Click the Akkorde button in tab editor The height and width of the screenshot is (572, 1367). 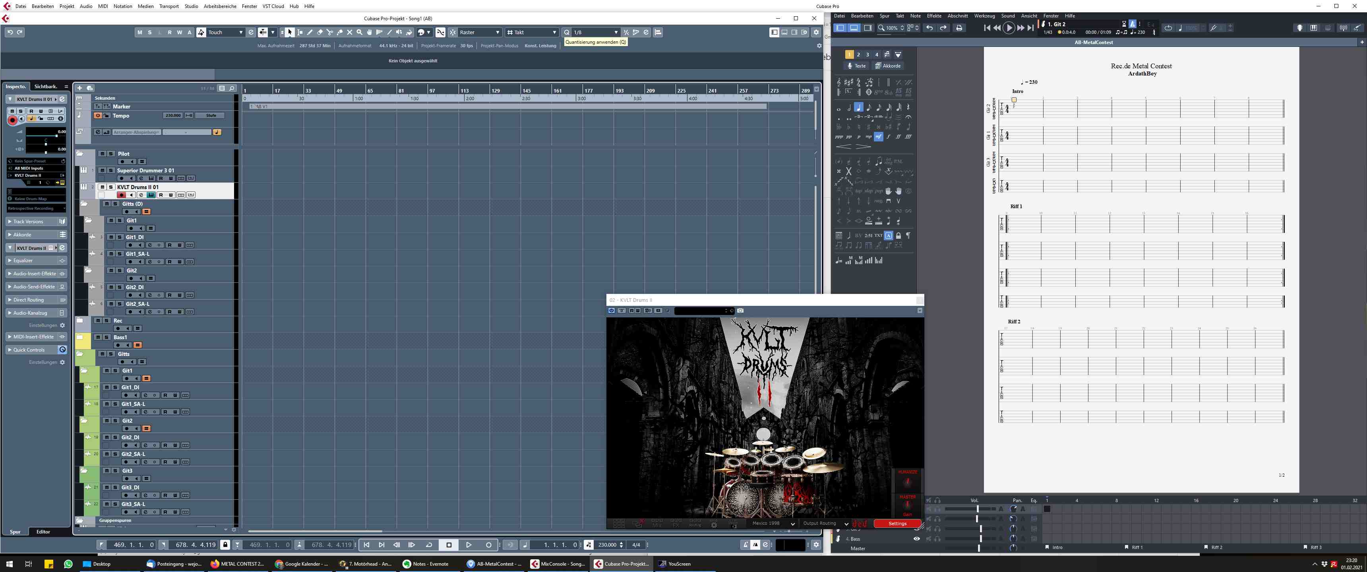point(888,66)
